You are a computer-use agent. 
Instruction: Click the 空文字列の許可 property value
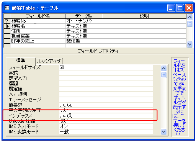pos(106,110)
